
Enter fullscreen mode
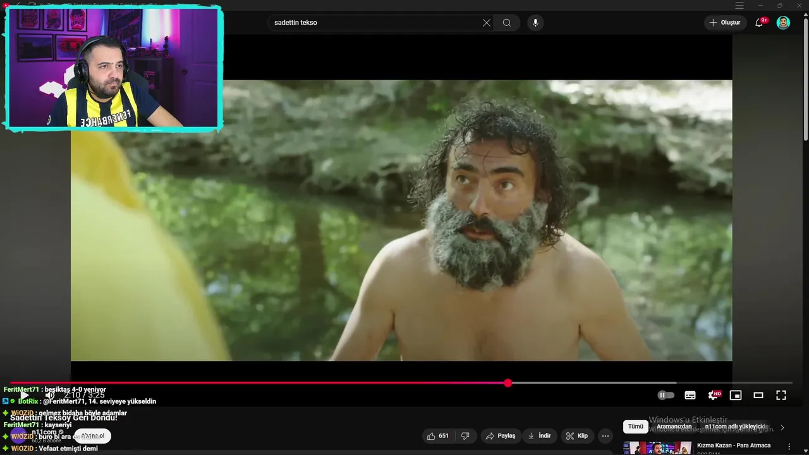coord(781,395)
